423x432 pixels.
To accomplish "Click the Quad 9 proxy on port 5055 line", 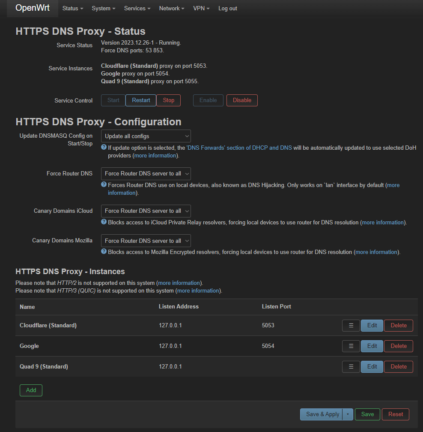I will (149, 81).
